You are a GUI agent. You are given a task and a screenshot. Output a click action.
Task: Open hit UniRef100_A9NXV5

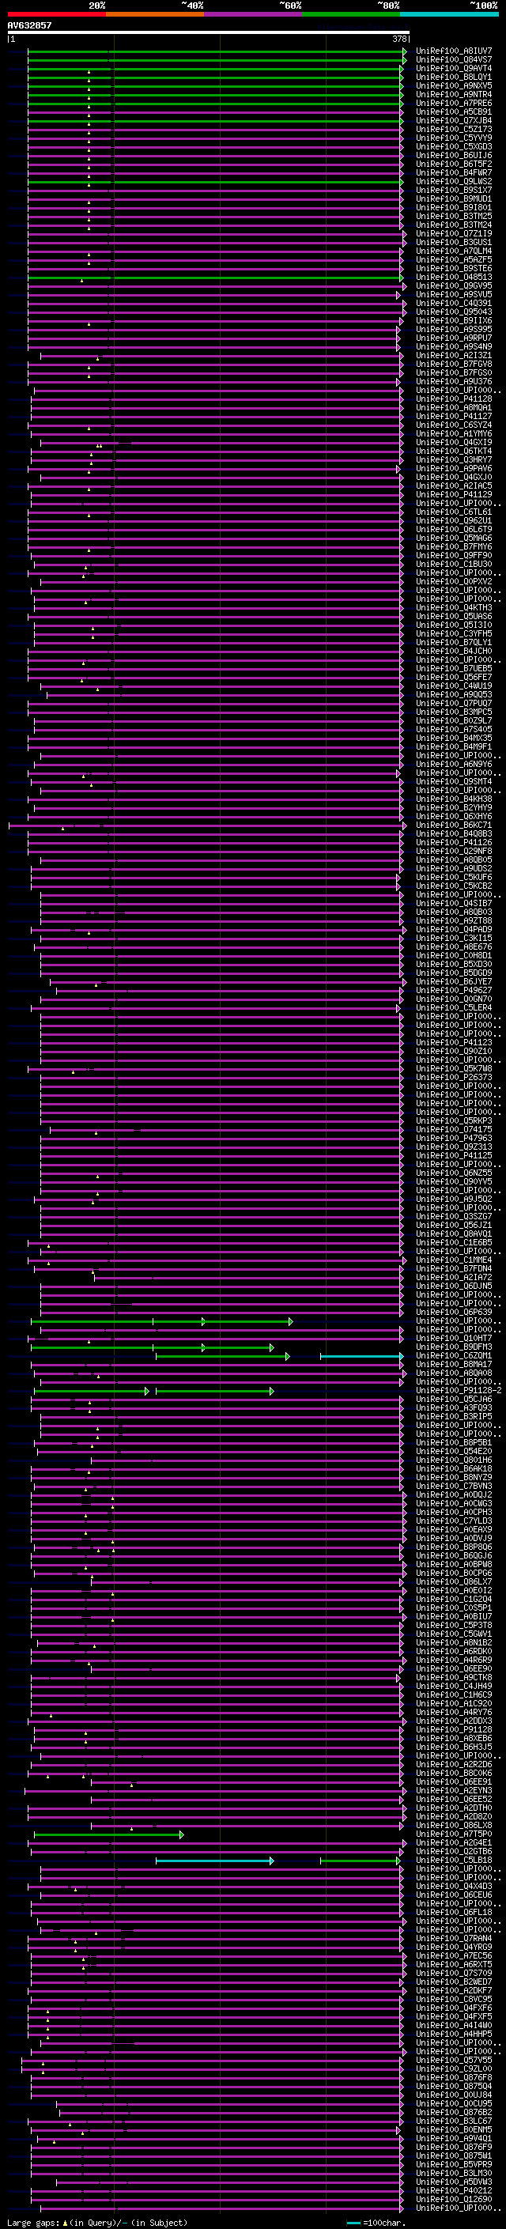(454, 85)
